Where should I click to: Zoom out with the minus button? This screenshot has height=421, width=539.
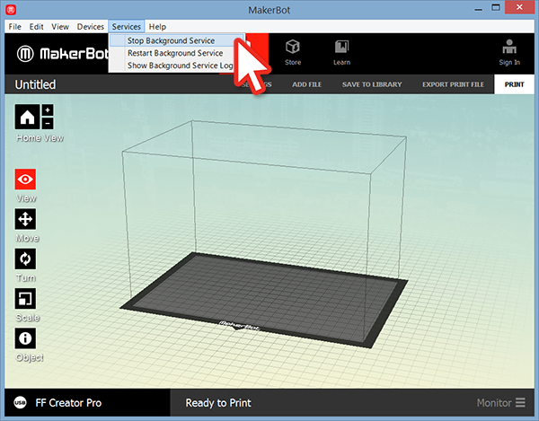[x=48, y=123]
